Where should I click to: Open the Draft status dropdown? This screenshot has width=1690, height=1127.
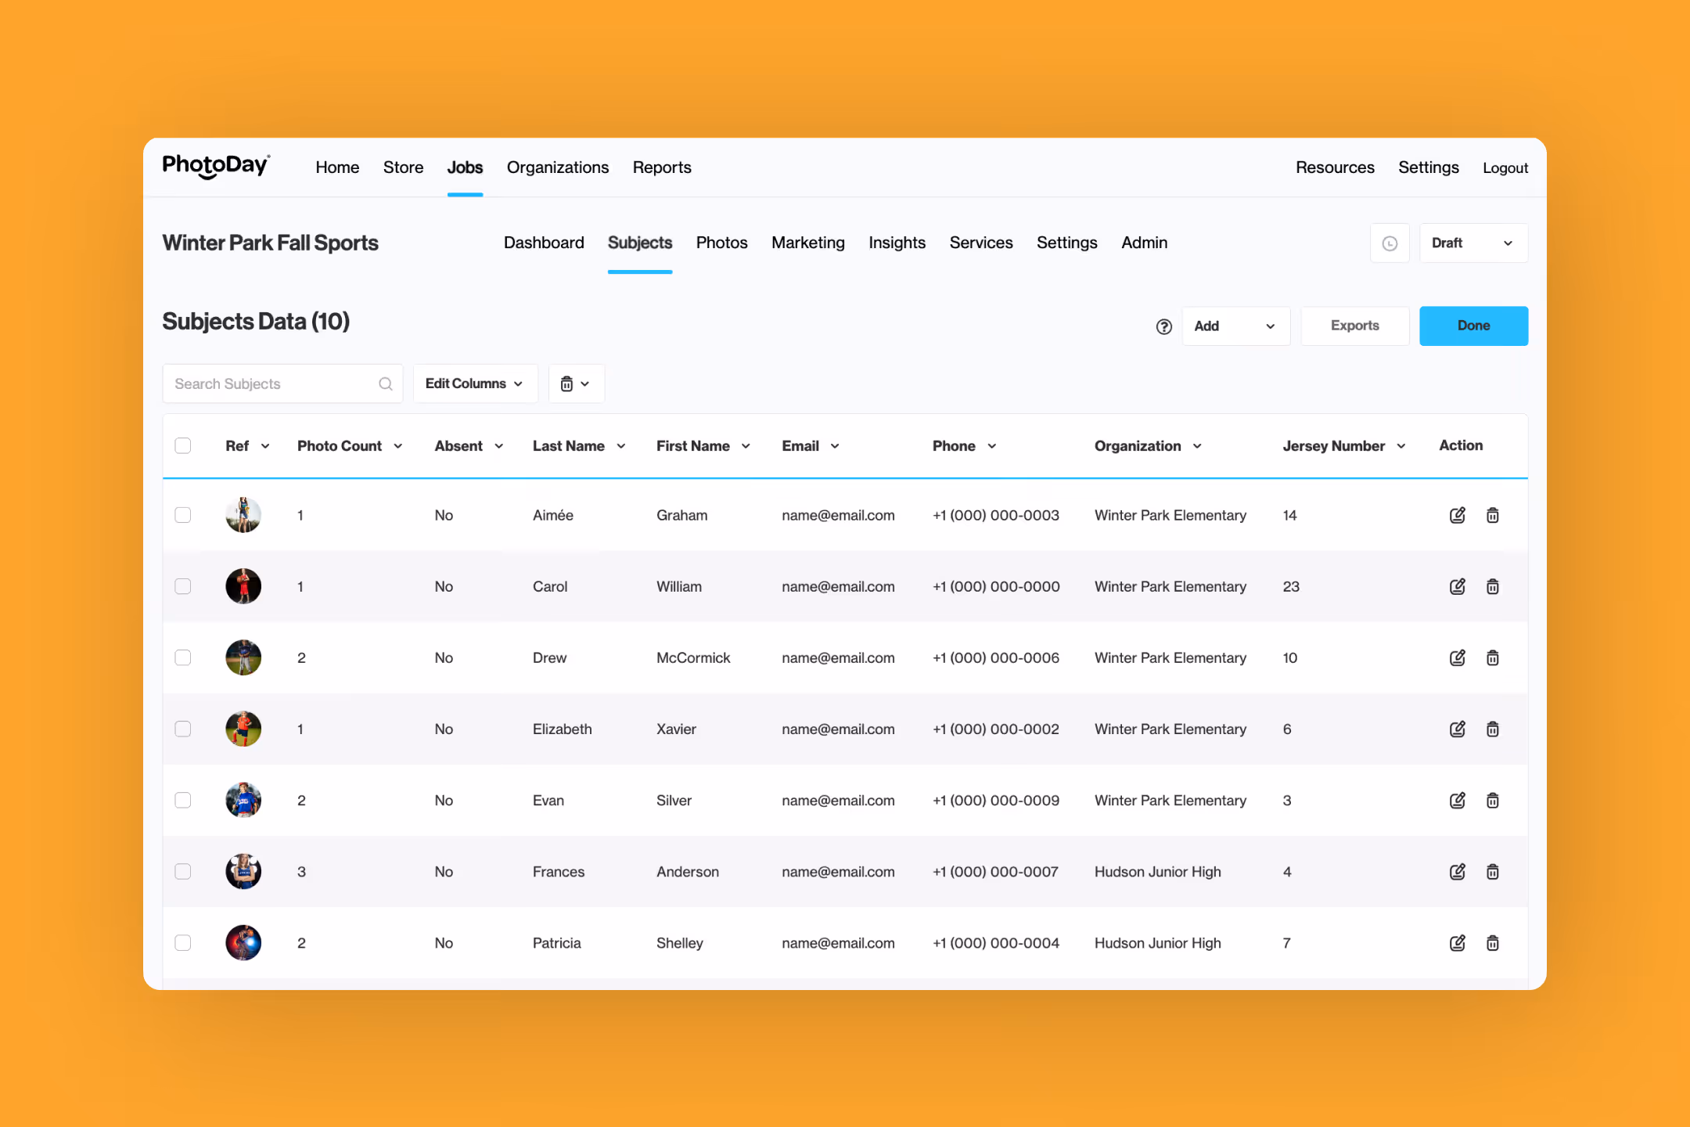click(1472, 243)
